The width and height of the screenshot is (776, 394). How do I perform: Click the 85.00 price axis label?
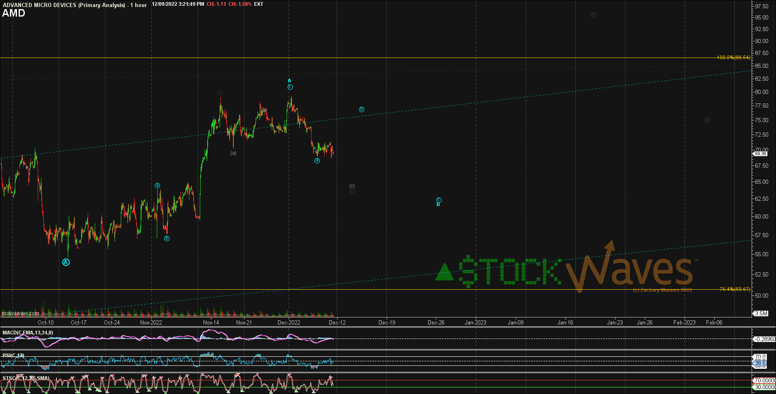coord(762,66)
